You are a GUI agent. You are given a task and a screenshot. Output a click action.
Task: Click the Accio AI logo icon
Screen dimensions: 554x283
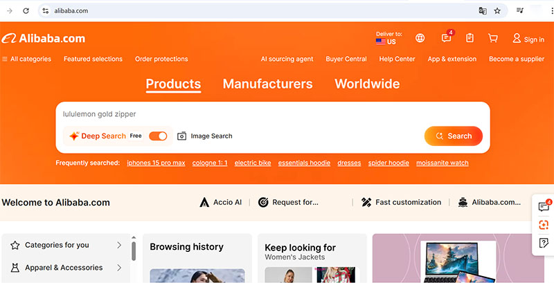[x=204, y=202]
